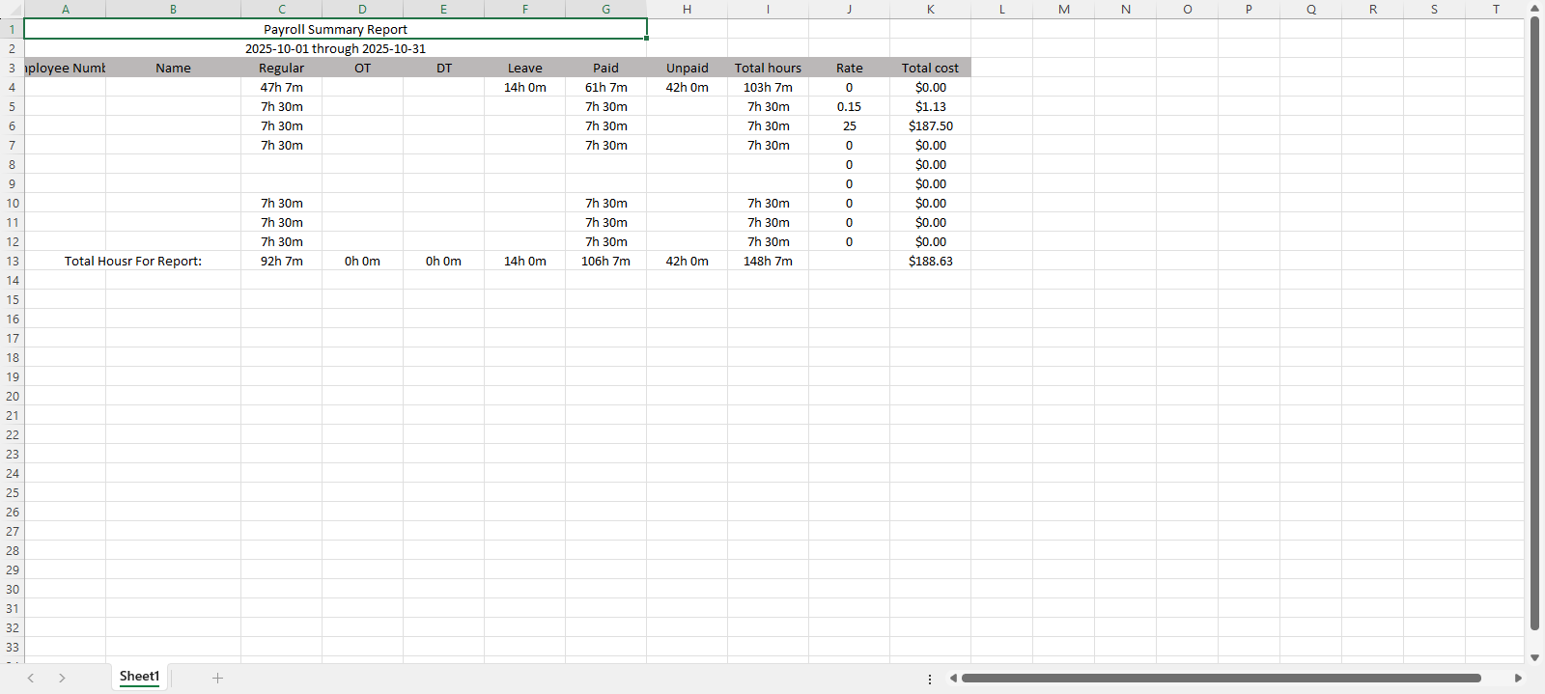The height and width of the screenshot is (694, 1545).
Task: Click the select-all corner above row 1
Action: (12, 9)
